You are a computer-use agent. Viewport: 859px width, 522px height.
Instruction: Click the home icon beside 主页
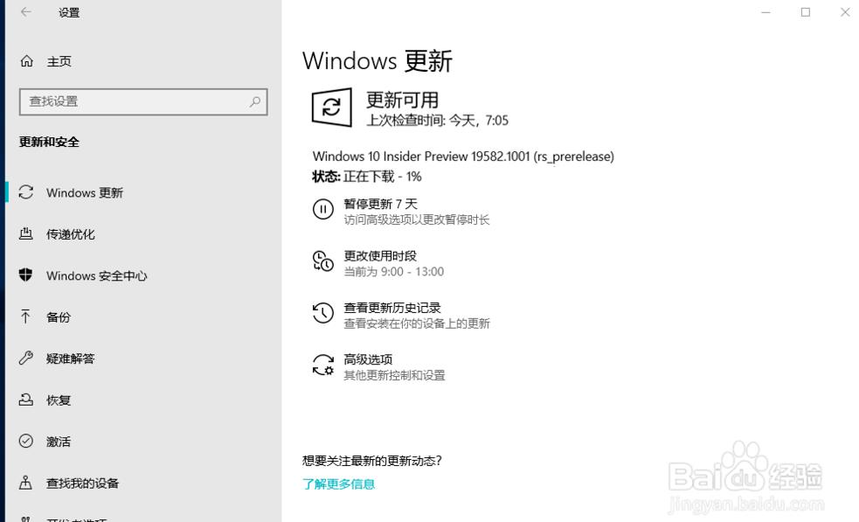[26, 61]
